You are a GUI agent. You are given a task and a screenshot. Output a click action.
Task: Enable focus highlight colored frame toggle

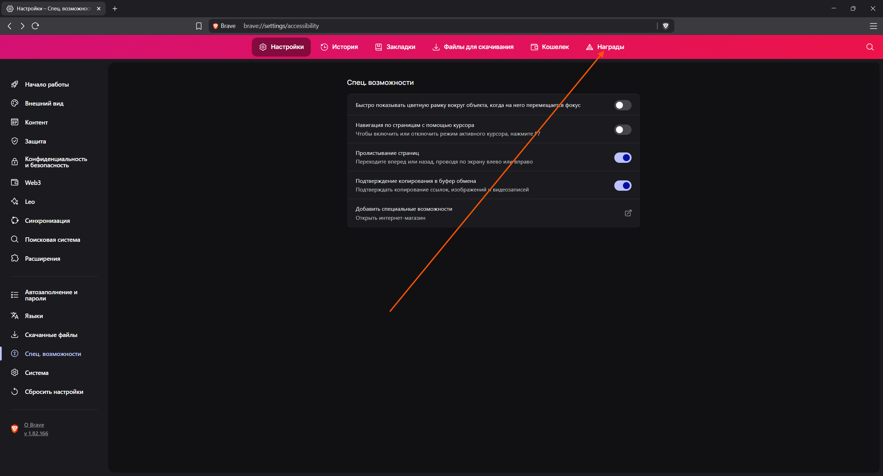pos(623,105)
